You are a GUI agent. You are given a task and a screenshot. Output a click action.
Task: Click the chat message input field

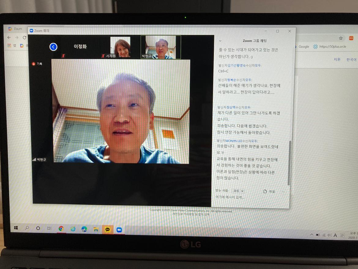pos(245,197)
